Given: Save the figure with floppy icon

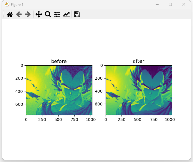Looking at the screenshot, I should click(77, 14).
